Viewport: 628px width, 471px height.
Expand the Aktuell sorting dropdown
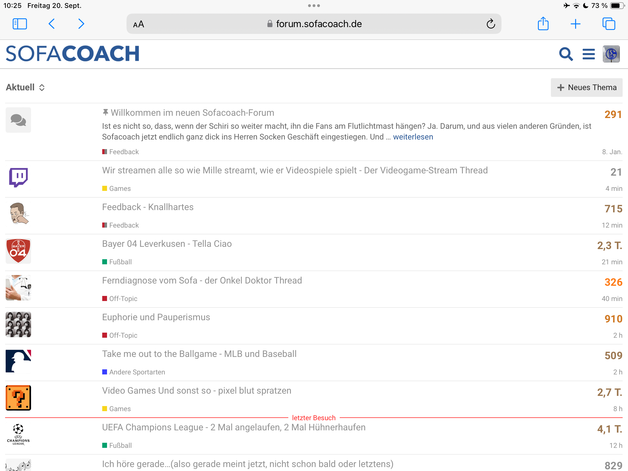pos(25,88)
